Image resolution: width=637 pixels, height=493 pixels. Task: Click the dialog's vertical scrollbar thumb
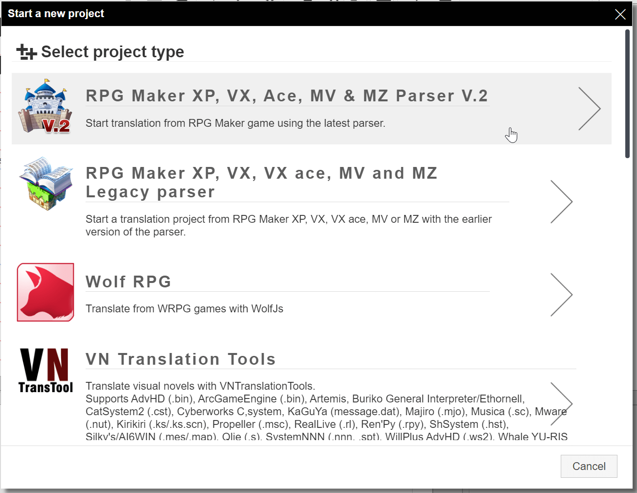[x=627, y=94]
